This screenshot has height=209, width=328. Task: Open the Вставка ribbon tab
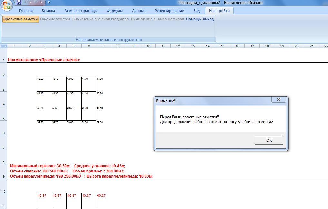(x=48, y=11)
